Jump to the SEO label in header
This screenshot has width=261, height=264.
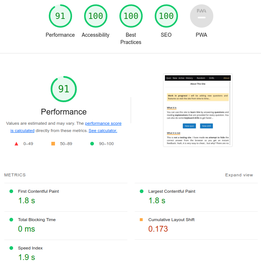coord(166,35)
